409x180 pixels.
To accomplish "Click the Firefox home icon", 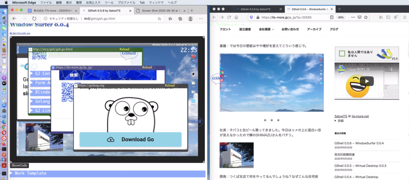I will [x=236, y=17].
